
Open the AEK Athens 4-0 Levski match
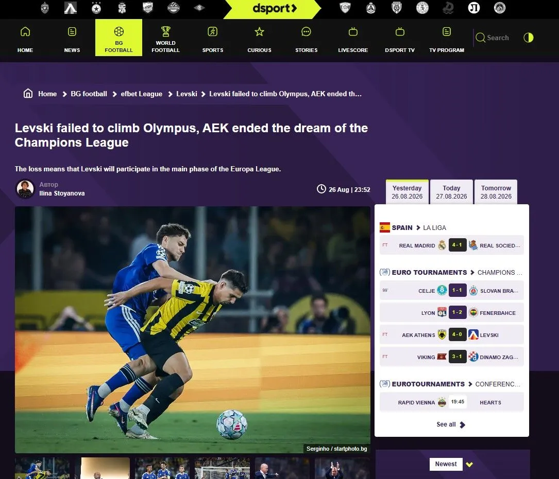451,334
